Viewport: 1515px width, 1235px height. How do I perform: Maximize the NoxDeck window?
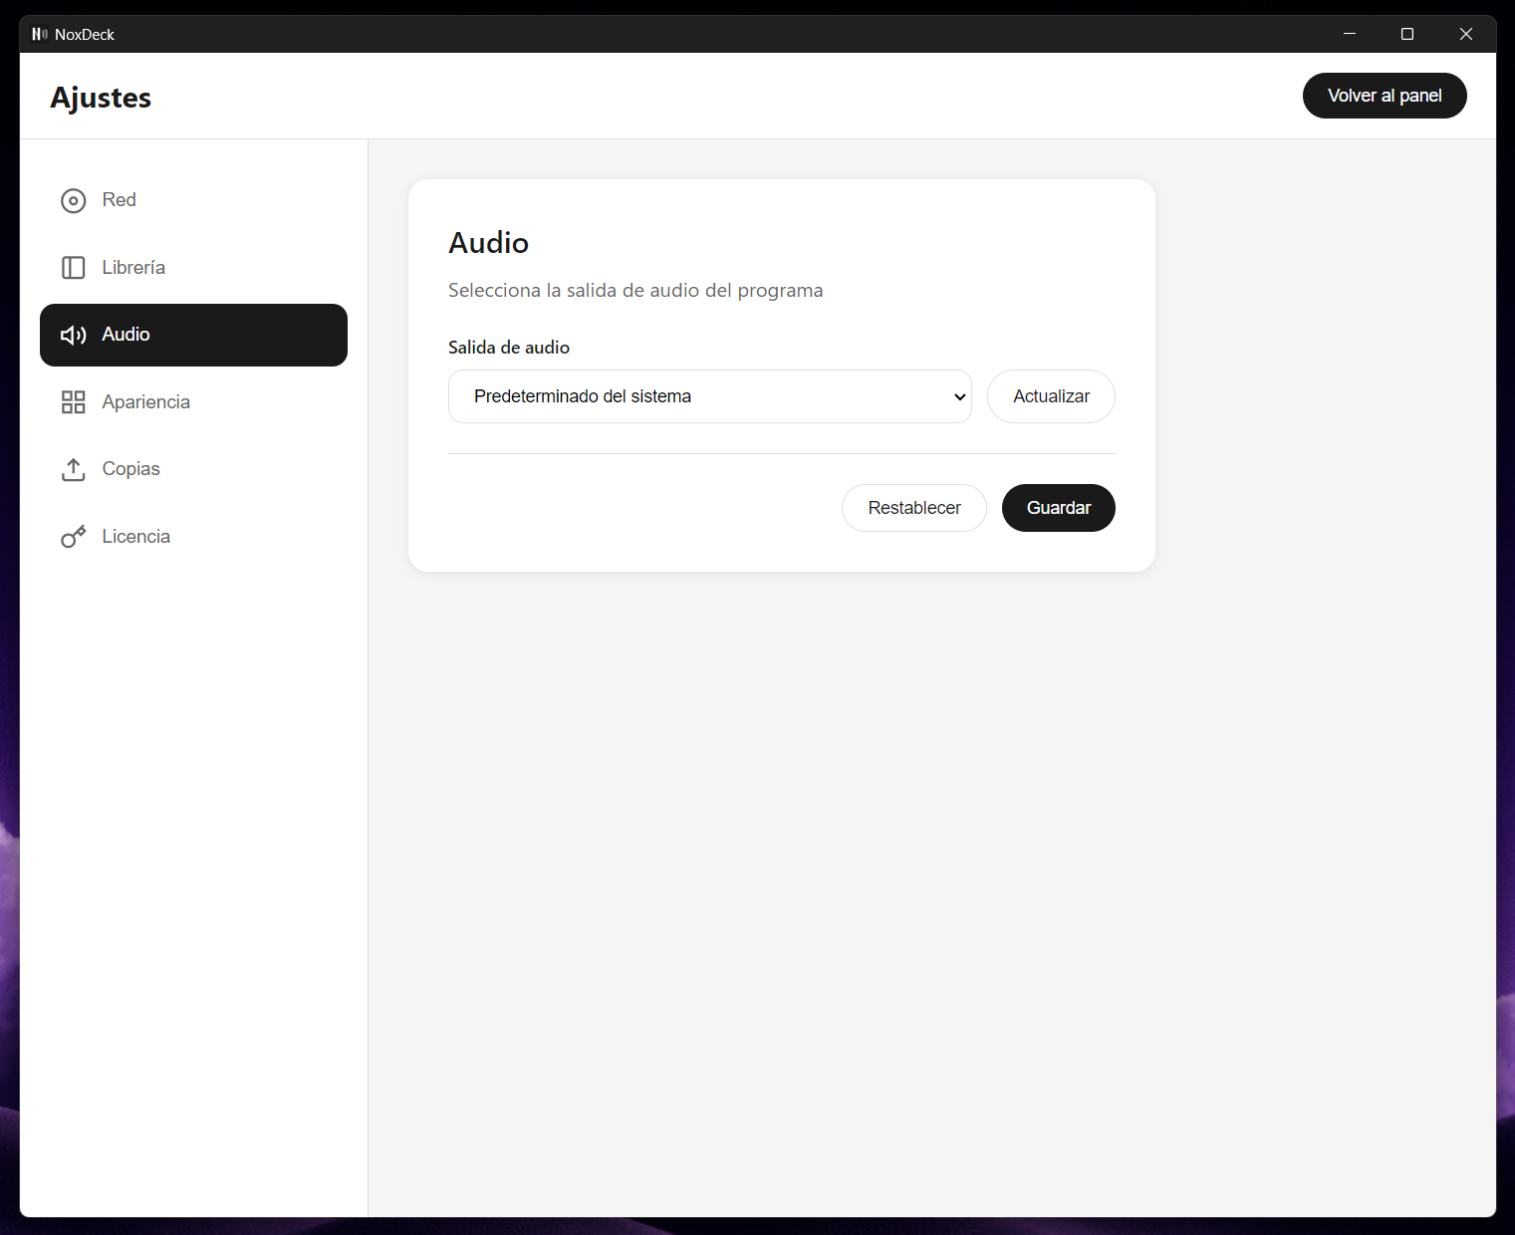[1406, 34]
